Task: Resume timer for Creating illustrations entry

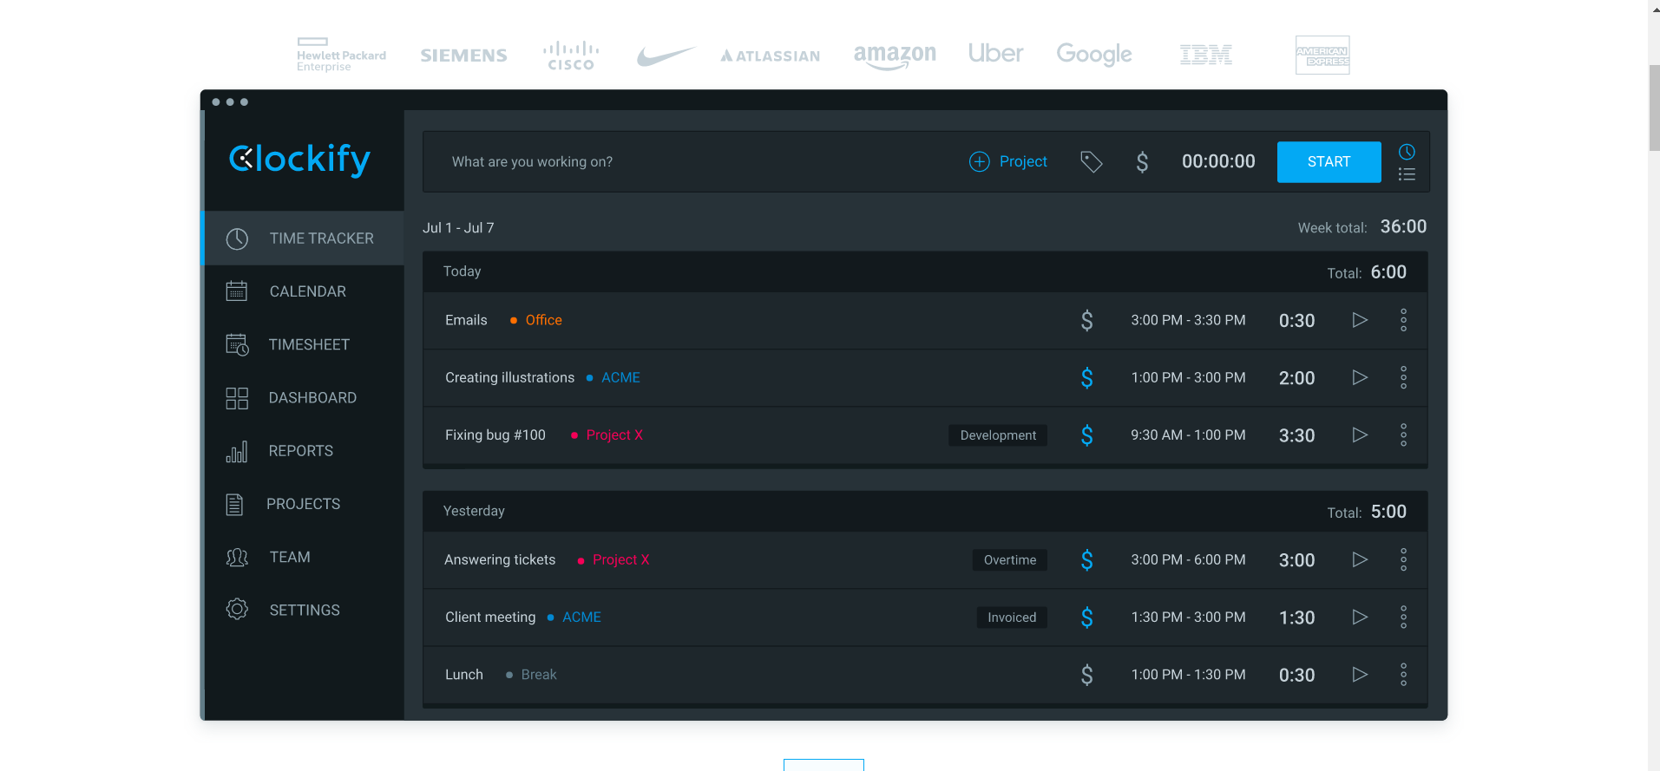Action: tap(1360, 377)
